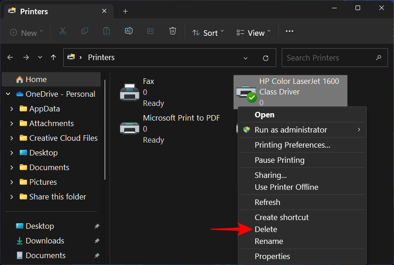Choose Delete from the context menu

pyautogui.click(x=266, y=229)
